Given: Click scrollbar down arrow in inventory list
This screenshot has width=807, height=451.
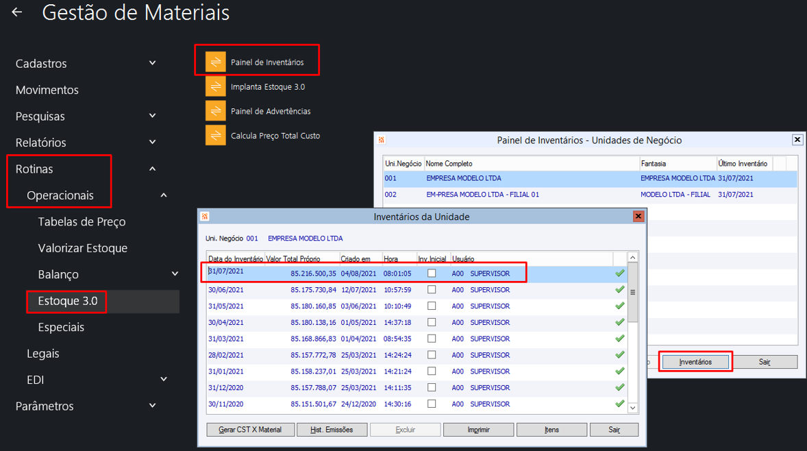Looking at the screenshot, I should [x=633, y=408].
